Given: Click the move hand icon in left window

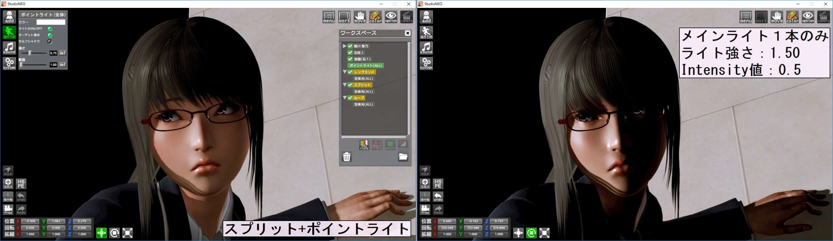Looking at the screenshot, I should pyautogui.click(x=359, y=17).
